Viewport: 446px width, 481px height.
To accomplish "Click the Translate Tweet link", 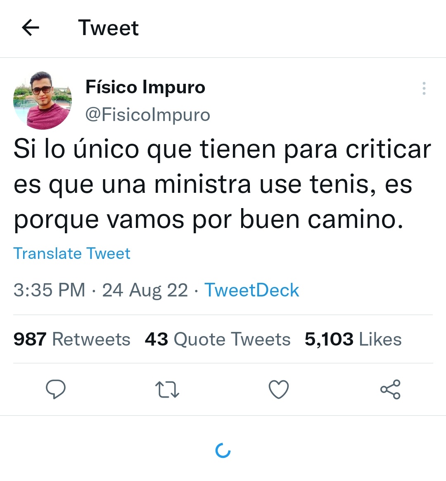I will (72, 254).
